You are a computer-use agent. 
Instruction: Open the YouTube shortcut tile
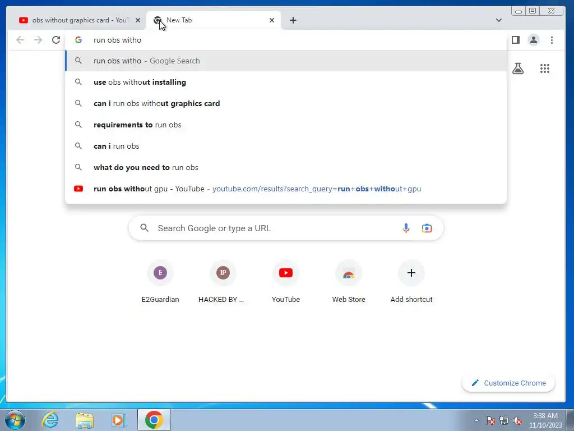coord(286,282)
